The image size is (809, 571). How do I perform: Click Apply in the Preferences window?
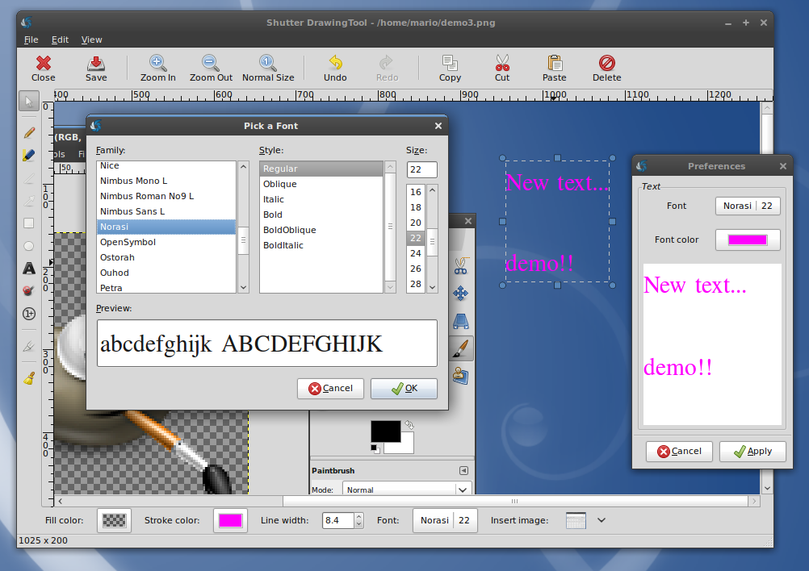(752, 451)
